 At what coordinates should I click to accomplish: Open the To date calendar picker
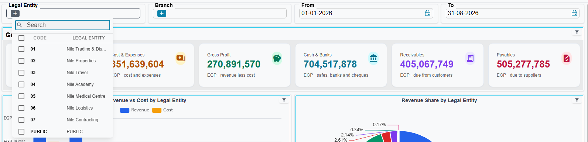pyautogui.click(x=574, y=13)
